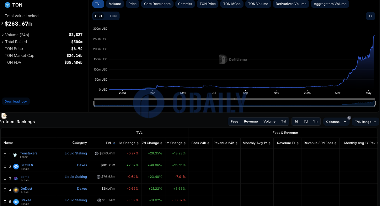Open the TVL Range dropdown
This screenshot has width=380, height=206.
click(365, 122)
